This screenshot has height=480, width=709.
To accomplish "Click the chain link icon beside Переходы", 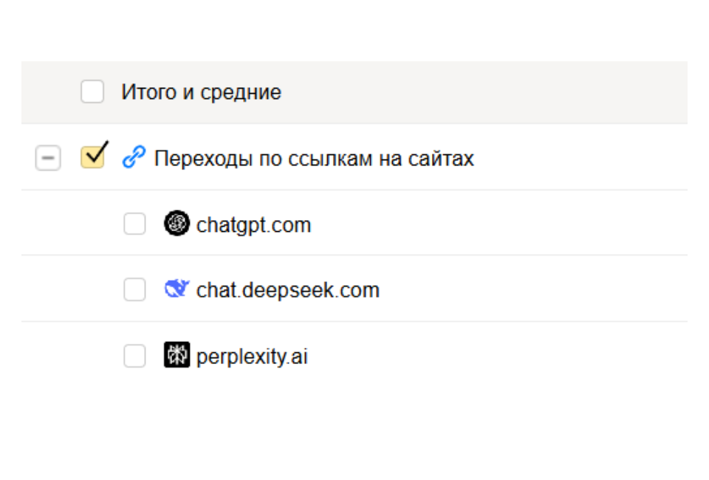I will click(x=134, y=157).
